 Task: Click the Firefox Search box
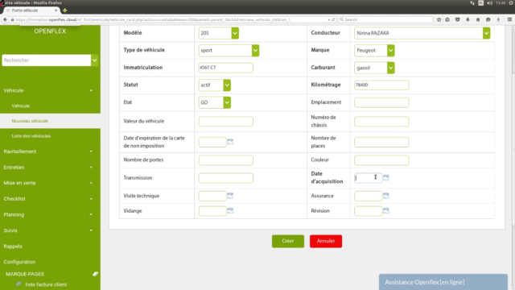385,19
